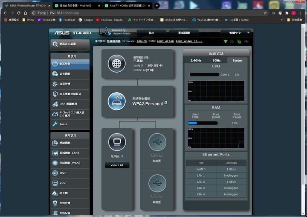Viewport: 307px width, 217px height.
Task: Open the Guest Network sidebar item
Action: (x=70, y=74)
